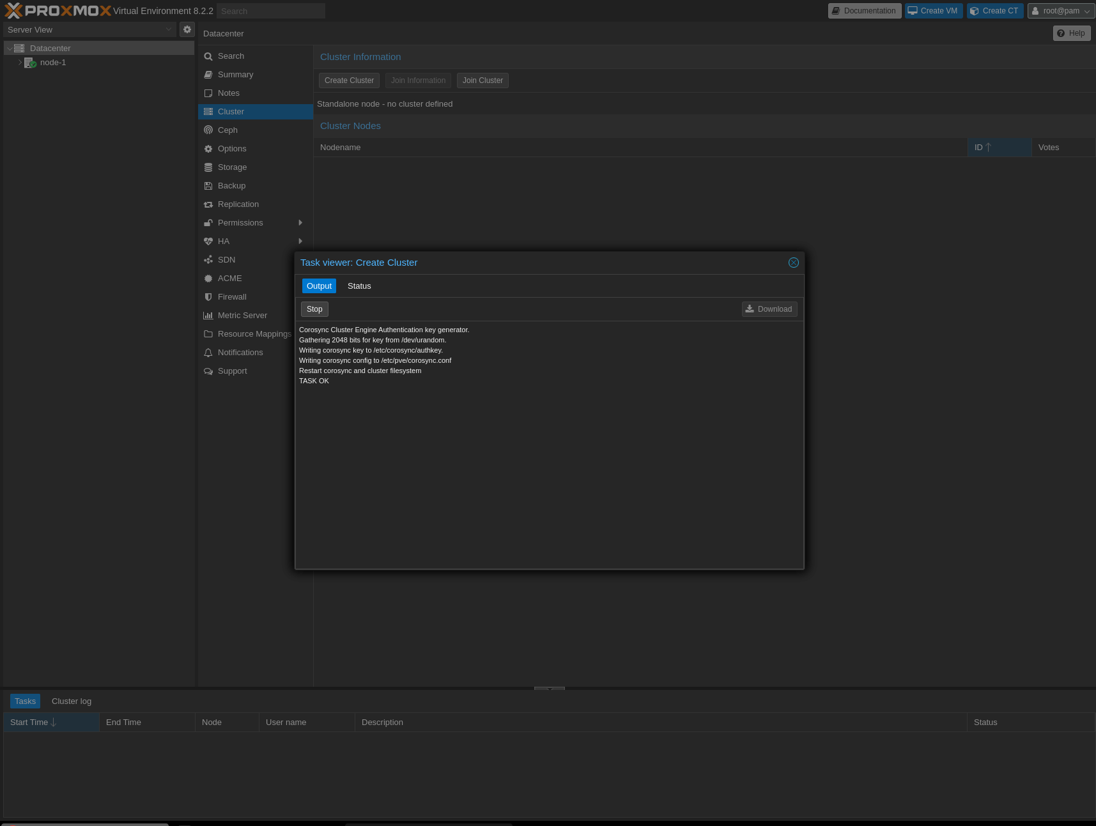Click the Create VM button
The width and height of the screenshot is (1096, 826).
point(933,11)
